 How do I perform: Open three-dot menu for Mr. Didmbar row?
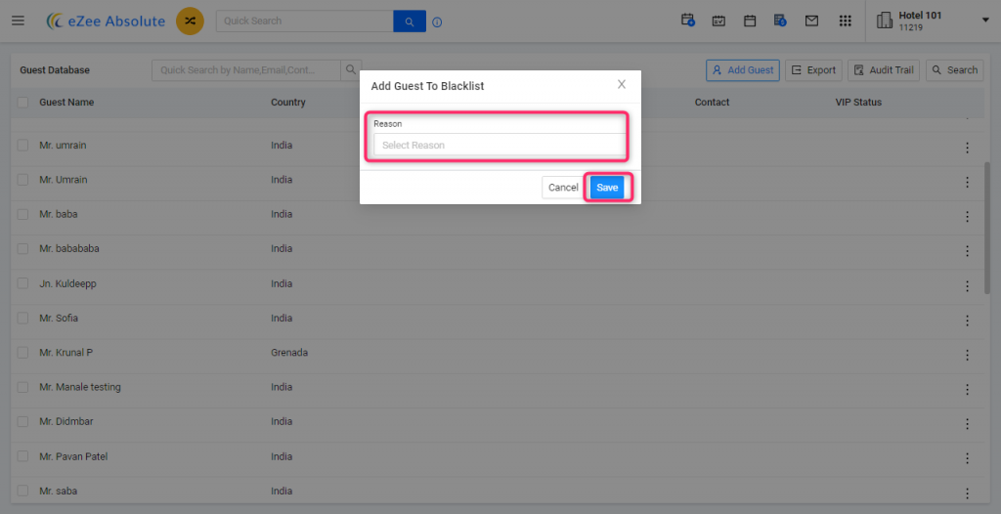(967, 423)
